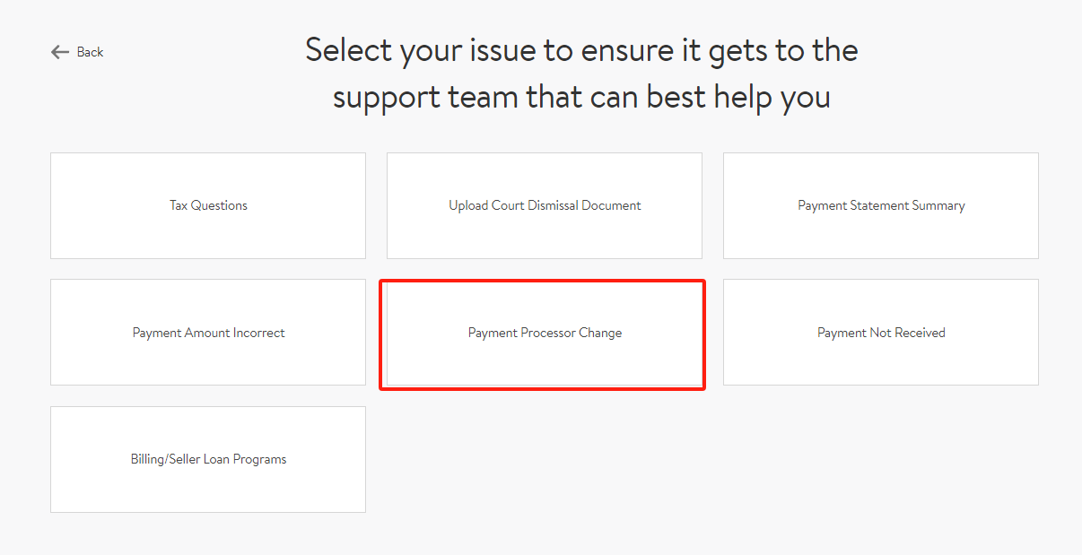Click the 'Billing/Seller Loan Programs' label text

(208, 459)
